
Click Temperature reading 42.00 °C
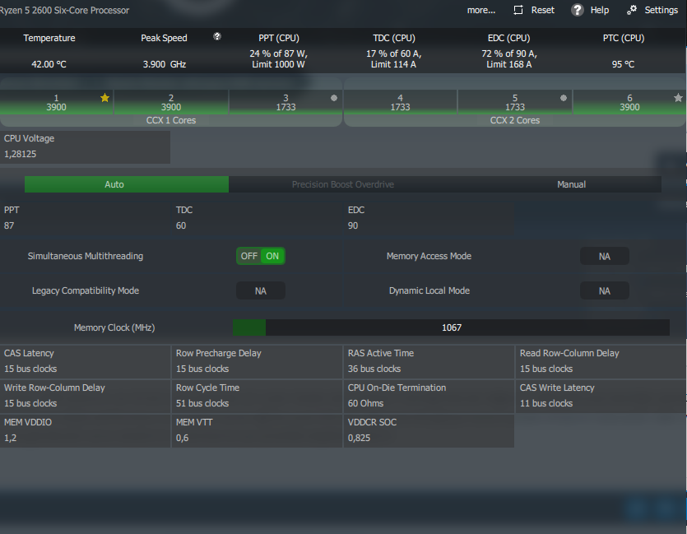49,64
